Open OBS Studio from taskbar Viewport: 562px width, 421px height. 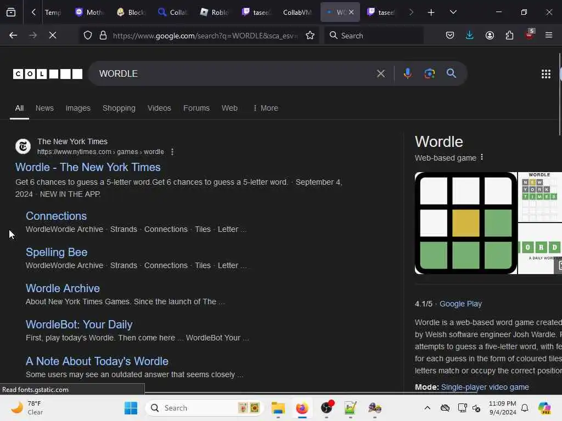[x=327, y=407]
